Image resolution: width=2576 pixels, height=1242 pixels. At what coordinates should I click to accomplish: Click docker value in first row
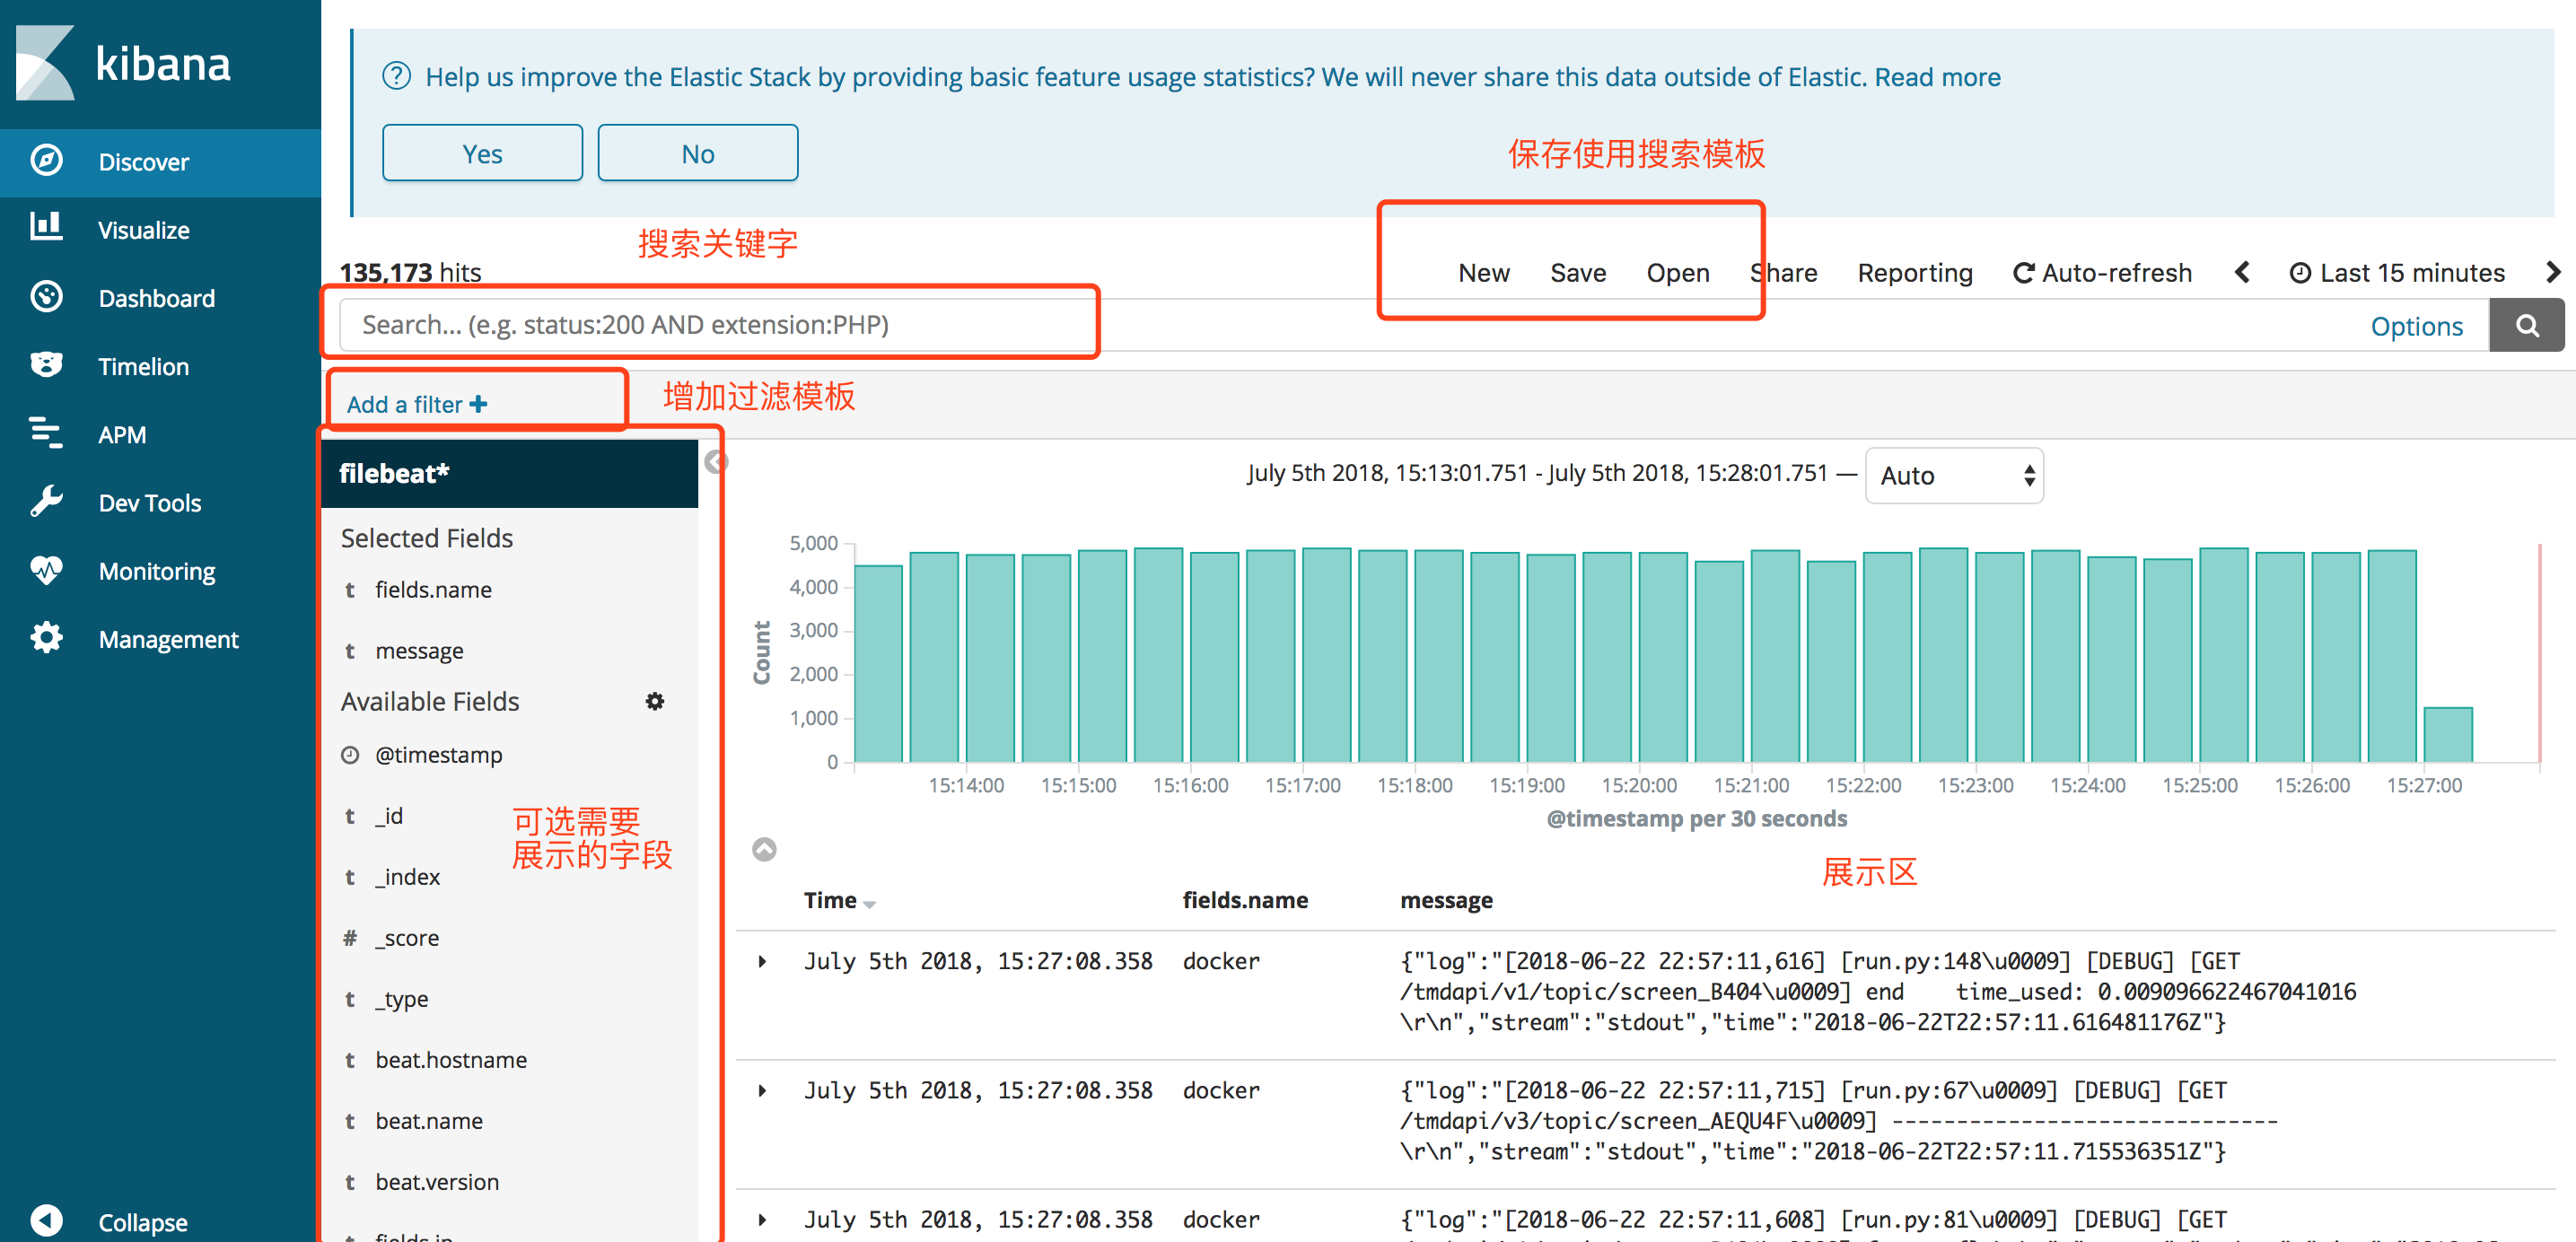(x=1221, y=961)
